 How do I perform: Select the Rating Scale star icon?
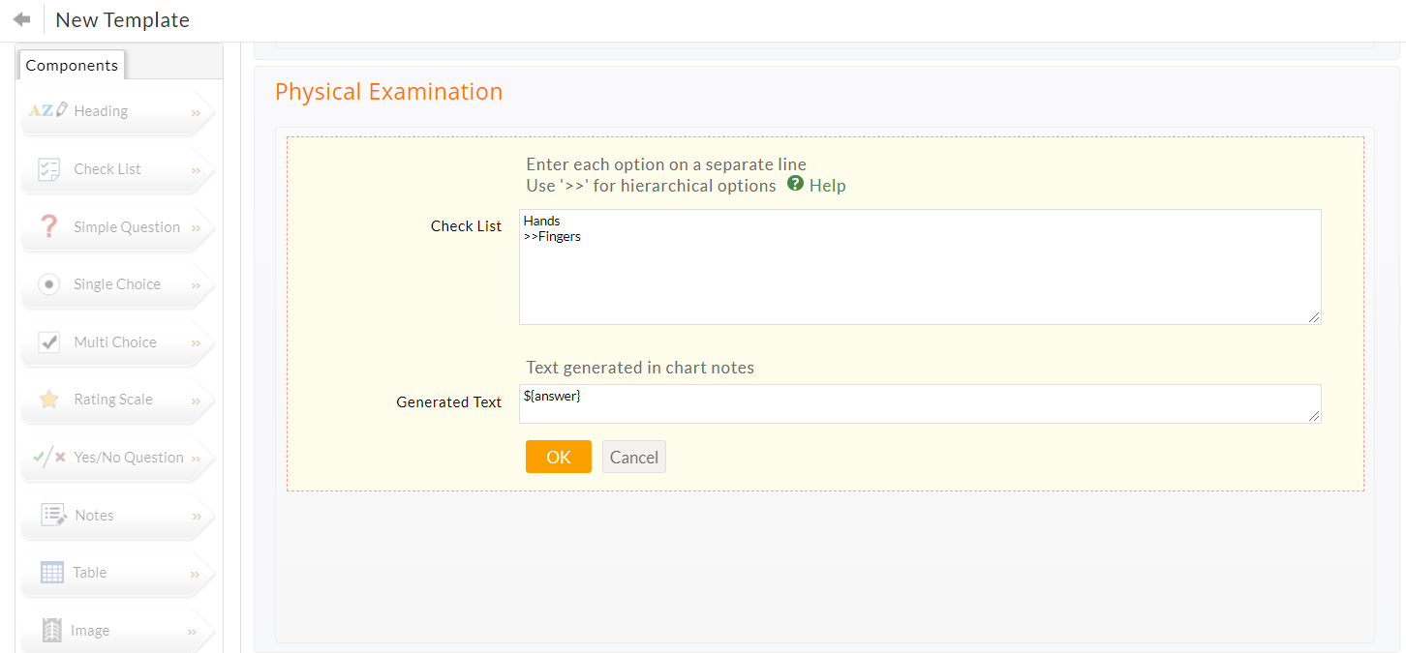[48, 399]
